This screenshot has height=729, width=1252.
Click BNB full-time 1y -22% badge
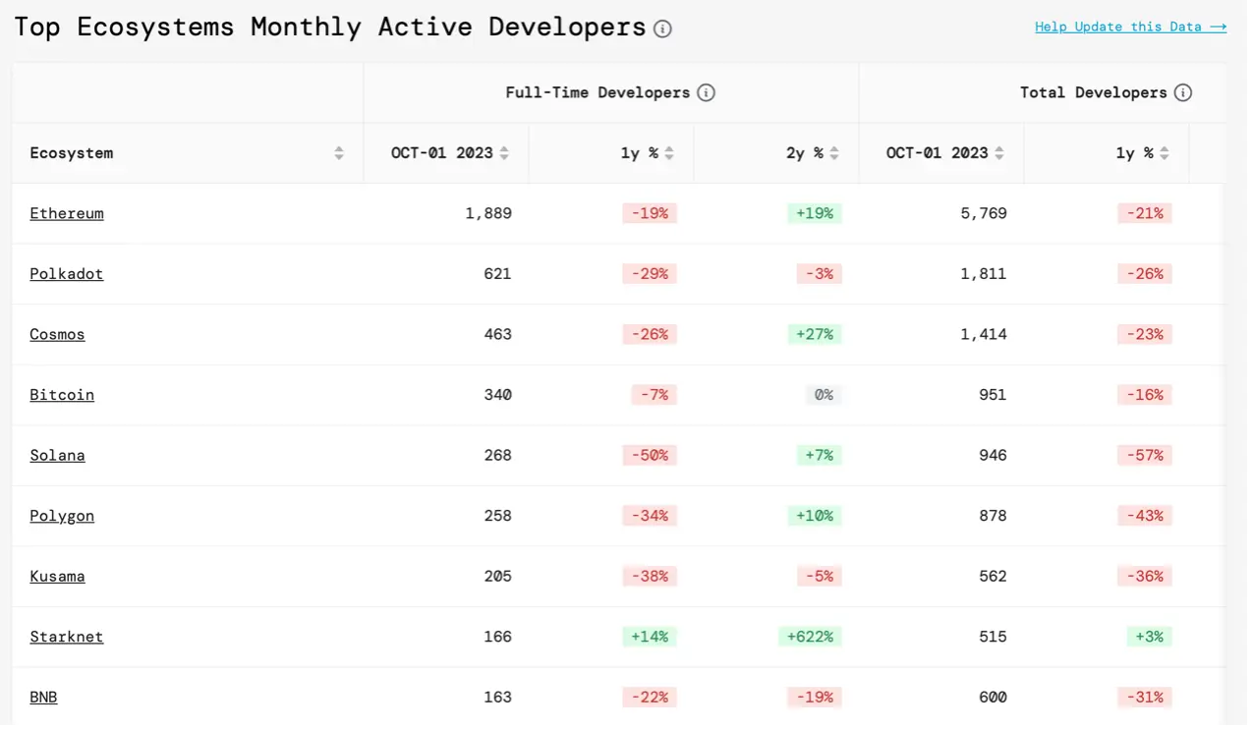(650, 697)
